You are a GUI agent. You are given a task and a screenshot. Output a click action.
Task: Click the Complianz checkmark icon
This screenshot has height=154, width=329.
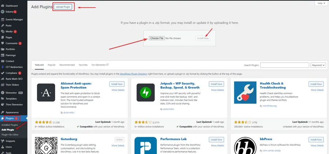[3, 73]
